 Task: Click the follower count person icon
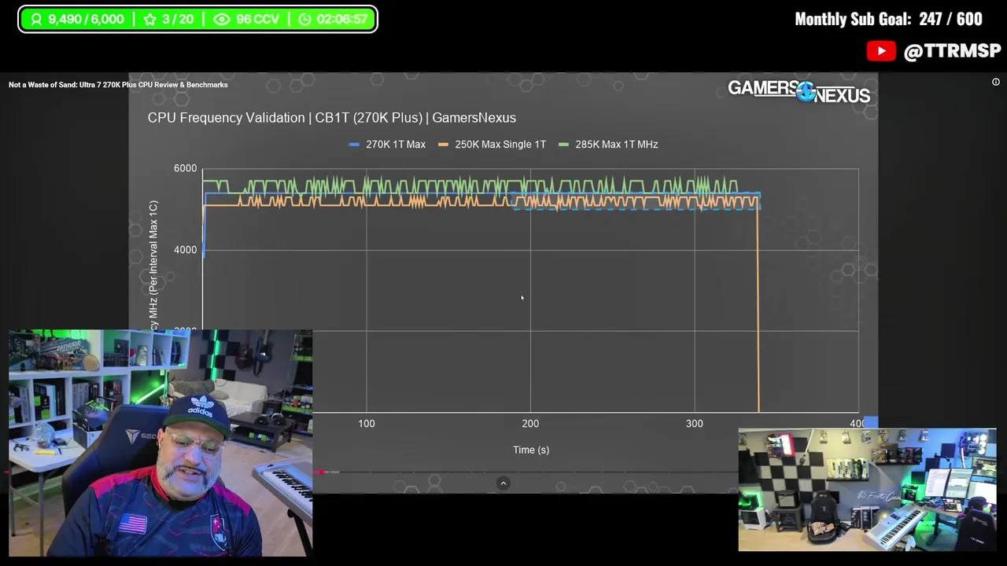tap(36, 19)
